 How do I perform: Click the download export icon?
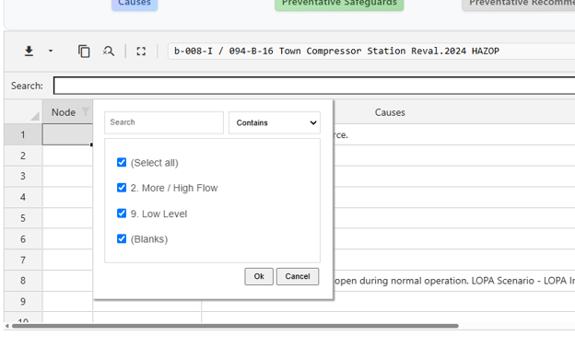(x=29, y=52)
